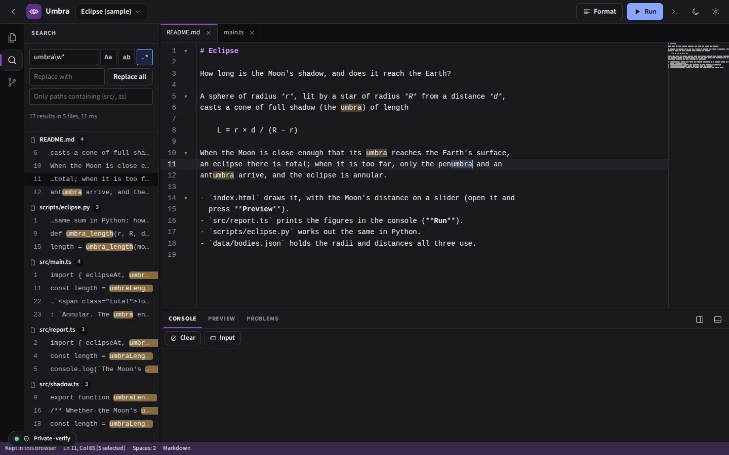Open the CONSOLE panel tab

182,319
